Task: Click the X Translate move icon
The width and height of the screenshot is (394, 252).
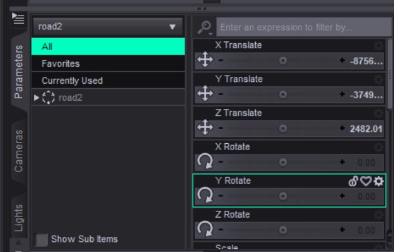Action: pos(205,60)
